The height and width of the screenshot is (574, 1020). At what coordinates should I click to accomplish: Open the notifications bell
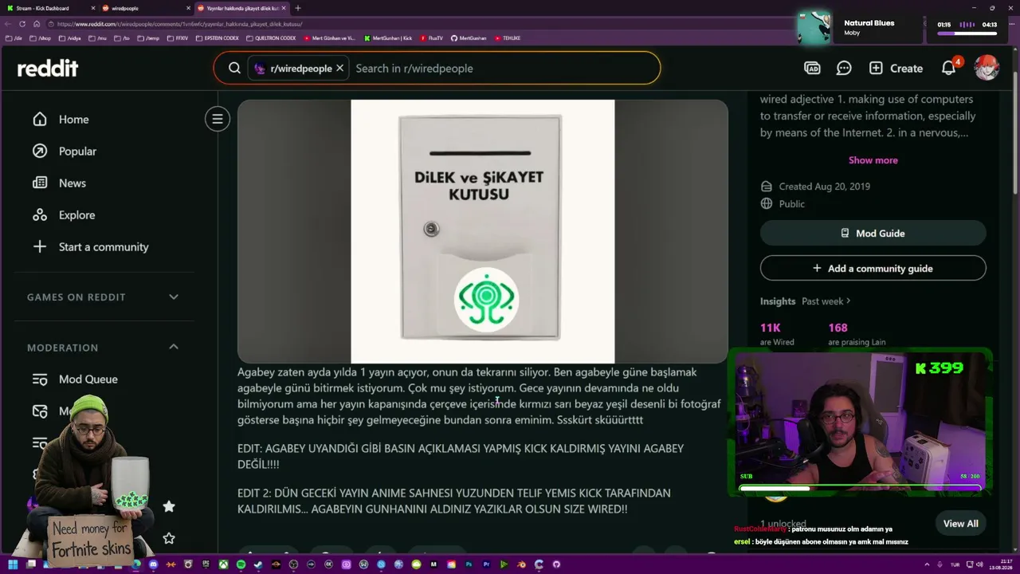point(948,69)
